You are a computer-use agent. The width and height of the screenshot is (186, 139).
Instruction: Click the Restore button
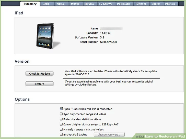(40, 84)
